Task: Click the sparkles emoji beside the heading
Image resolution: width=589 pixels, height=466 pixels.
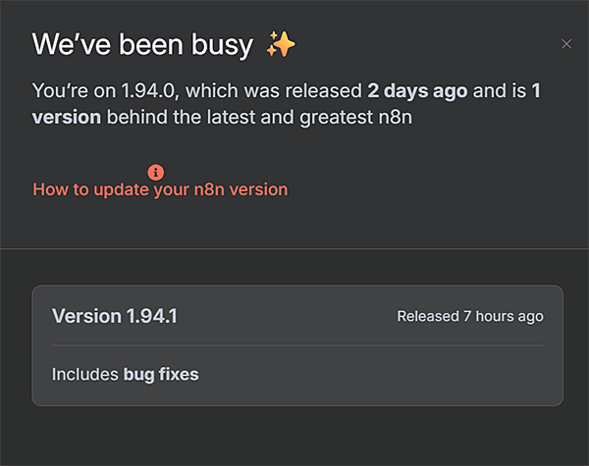Action: (x=281, y=44)
